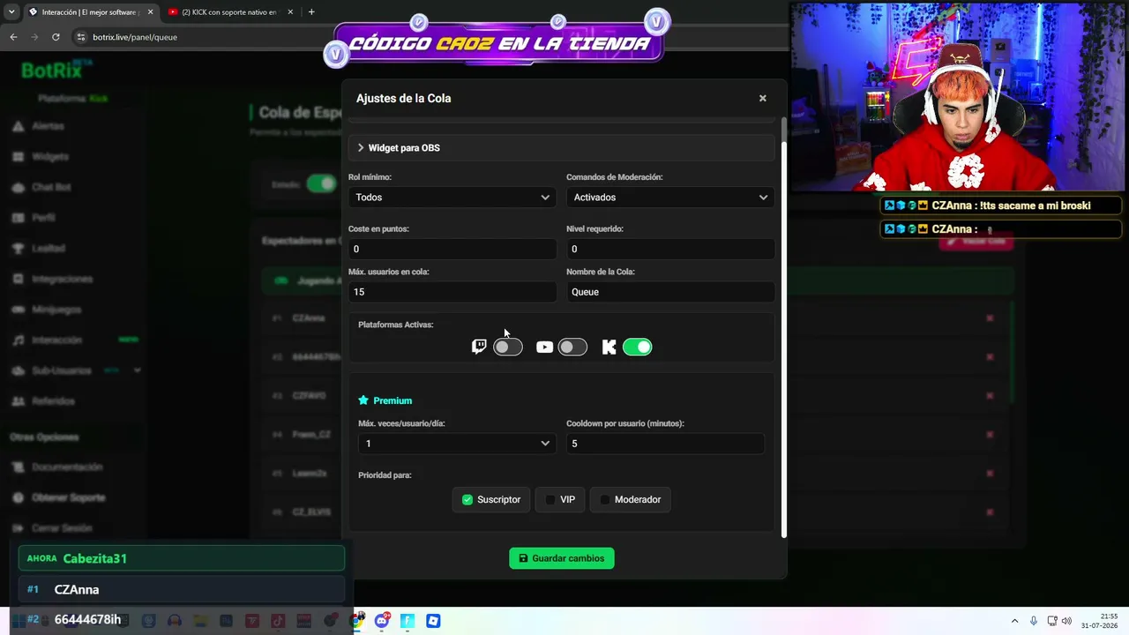View site information next to the URL
This screenshot has width=1129, height=635.
click(x=80, y=37)
